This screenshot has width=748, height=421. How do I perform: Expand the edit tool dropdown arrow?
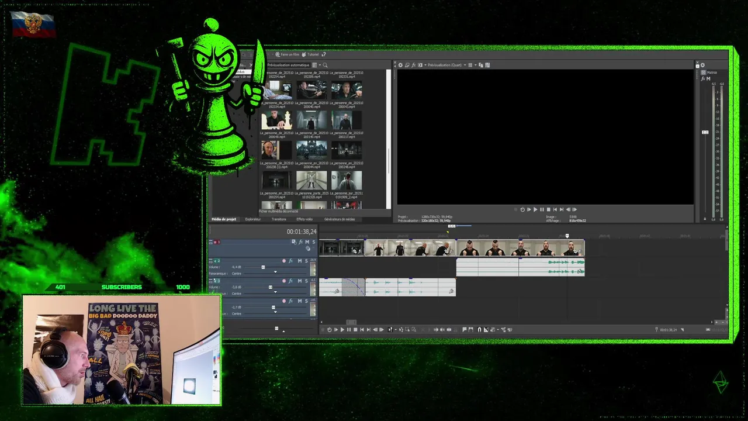[396, 330]
